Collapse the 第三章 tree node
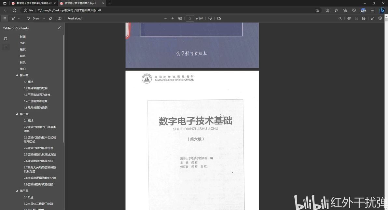388x210 pixels. click(17, 191)
